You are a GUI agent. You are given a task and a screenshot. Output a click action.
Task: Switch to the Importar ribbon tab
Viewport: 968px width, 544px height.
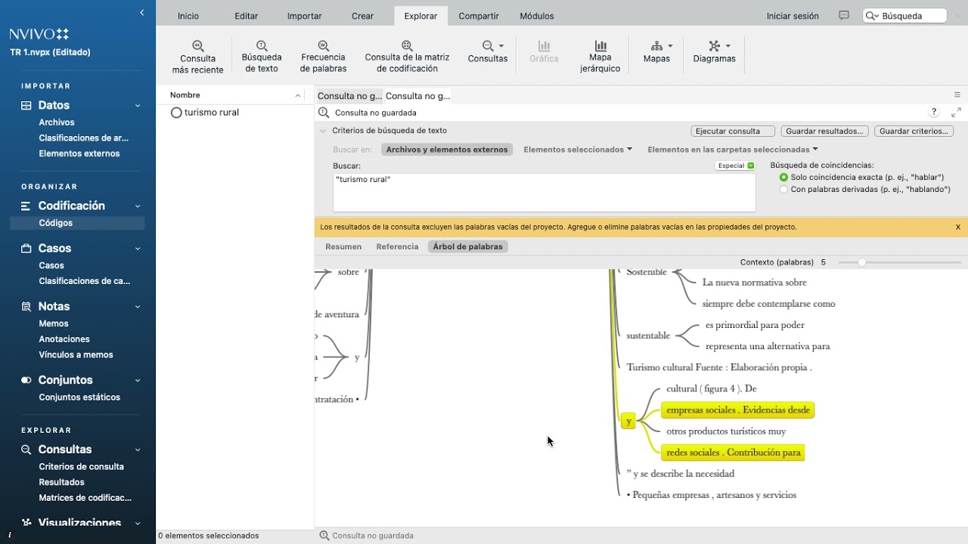click(304, 16)
